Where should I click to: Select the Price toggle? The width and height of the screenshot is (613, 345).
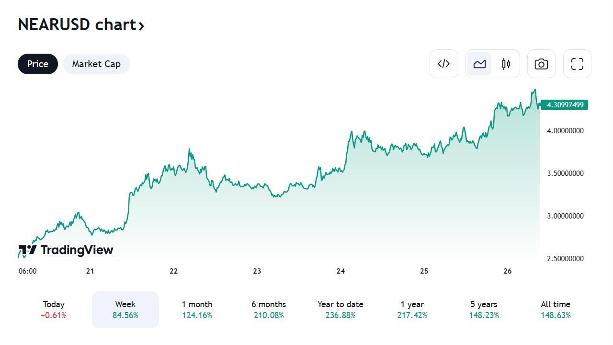tap(38, 64)
